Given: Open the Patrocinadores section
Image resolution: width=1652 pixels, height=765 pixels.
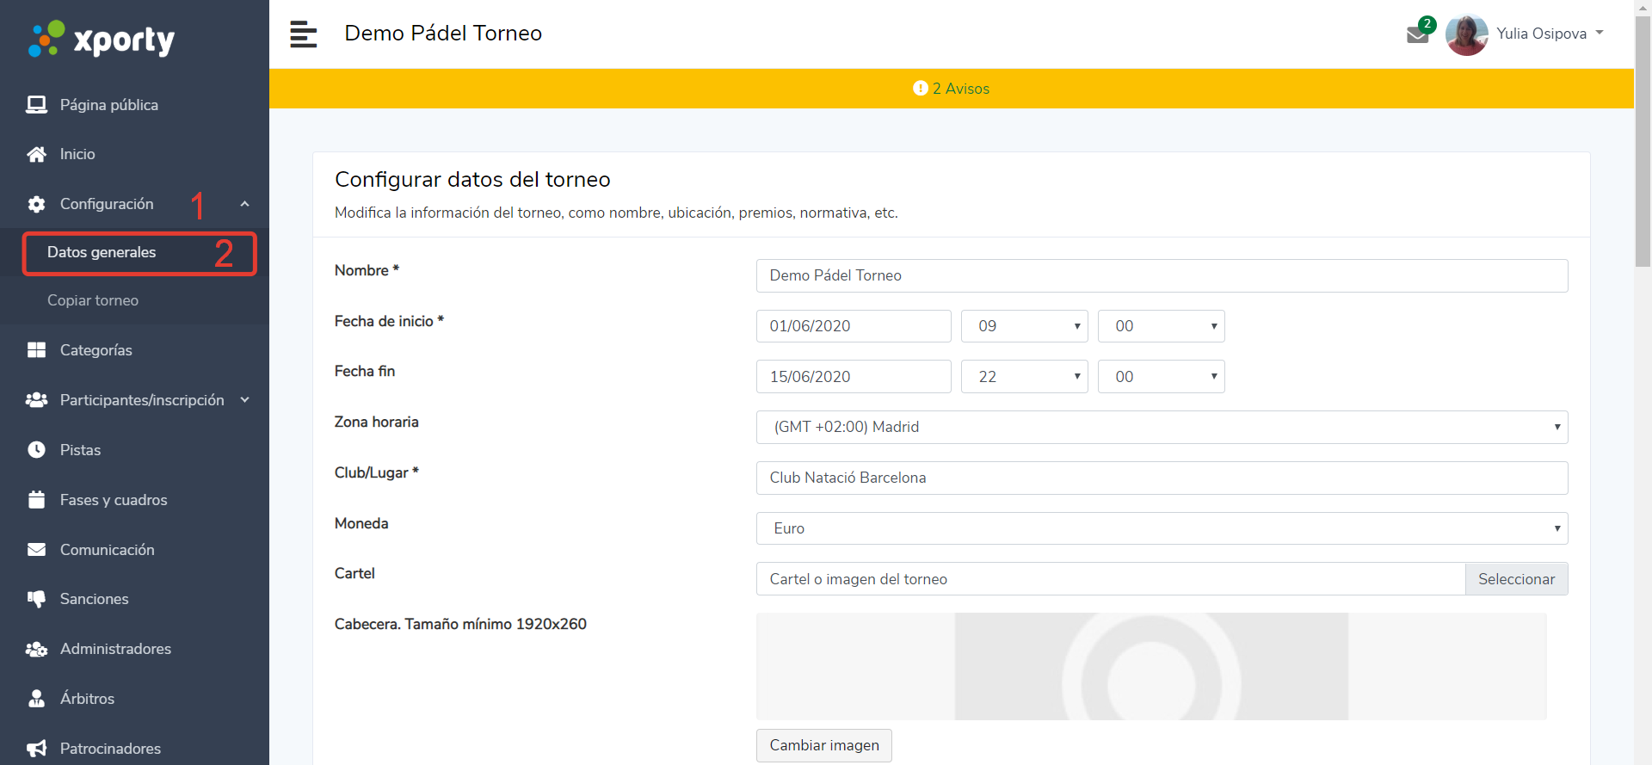Looking at the screenshot, I should tap(110, 749).
